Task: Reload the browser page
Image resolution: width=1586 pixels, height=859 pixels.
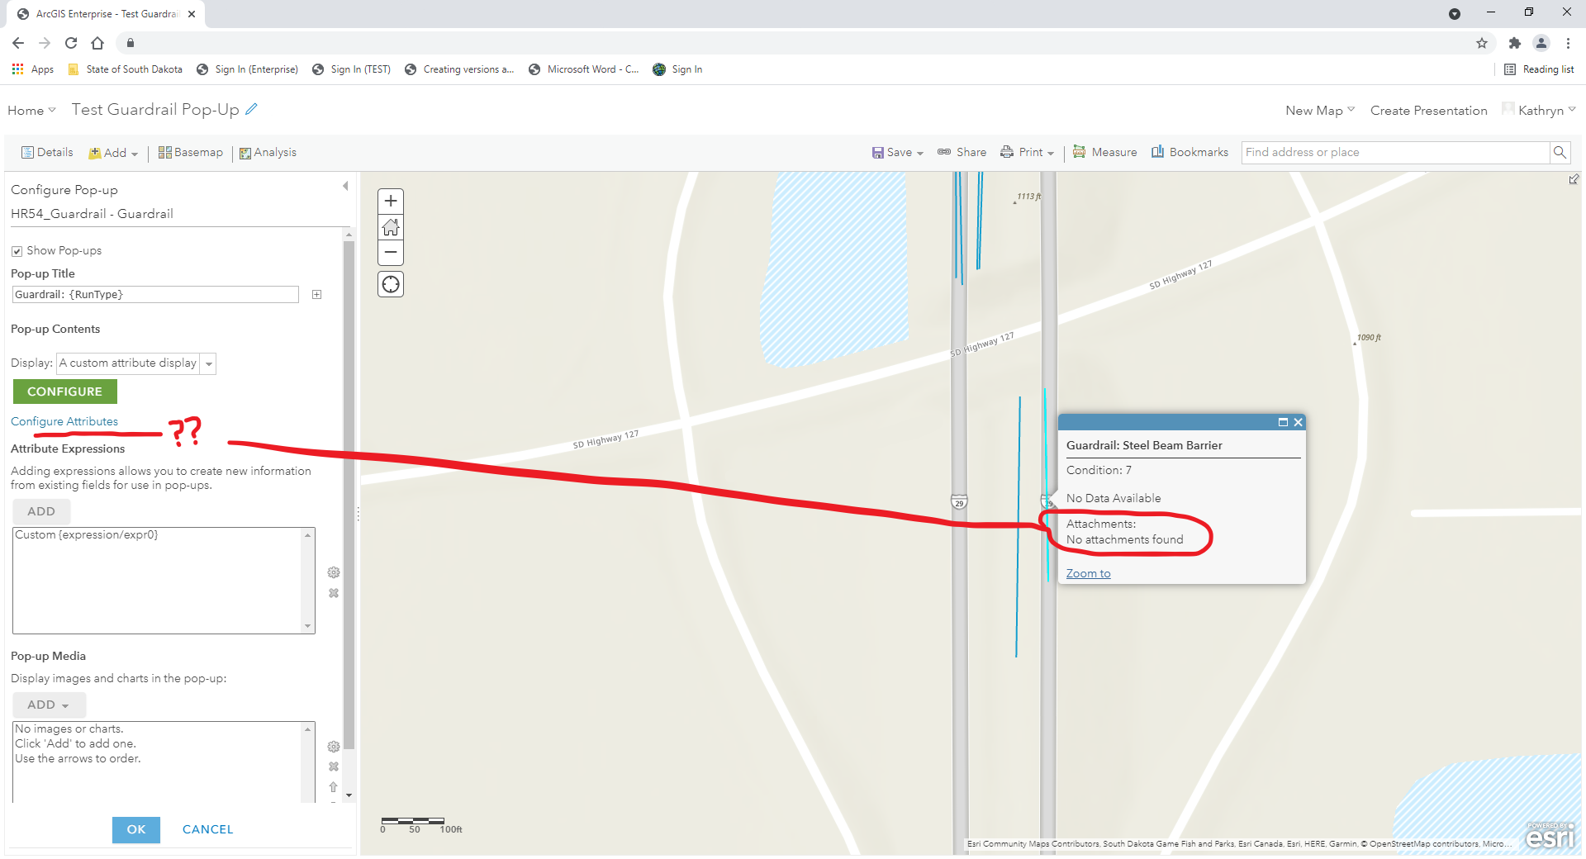Action: pyautogui.click(x=71, y=43)
